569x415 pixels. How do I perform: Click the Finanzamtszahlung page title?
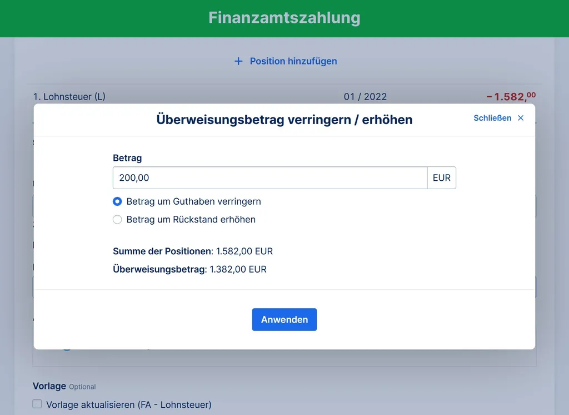(x=284, y=18)
